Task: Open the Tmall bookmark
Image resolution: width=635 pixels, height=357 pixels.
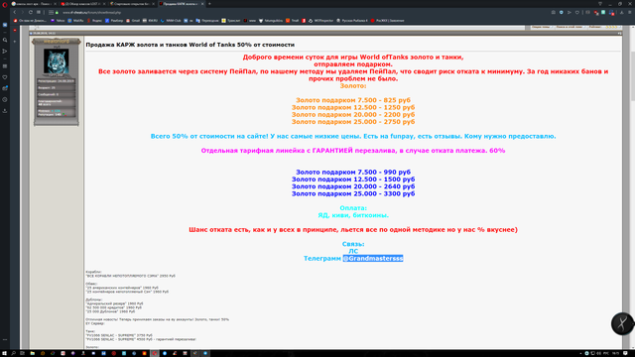Action: 293,21
